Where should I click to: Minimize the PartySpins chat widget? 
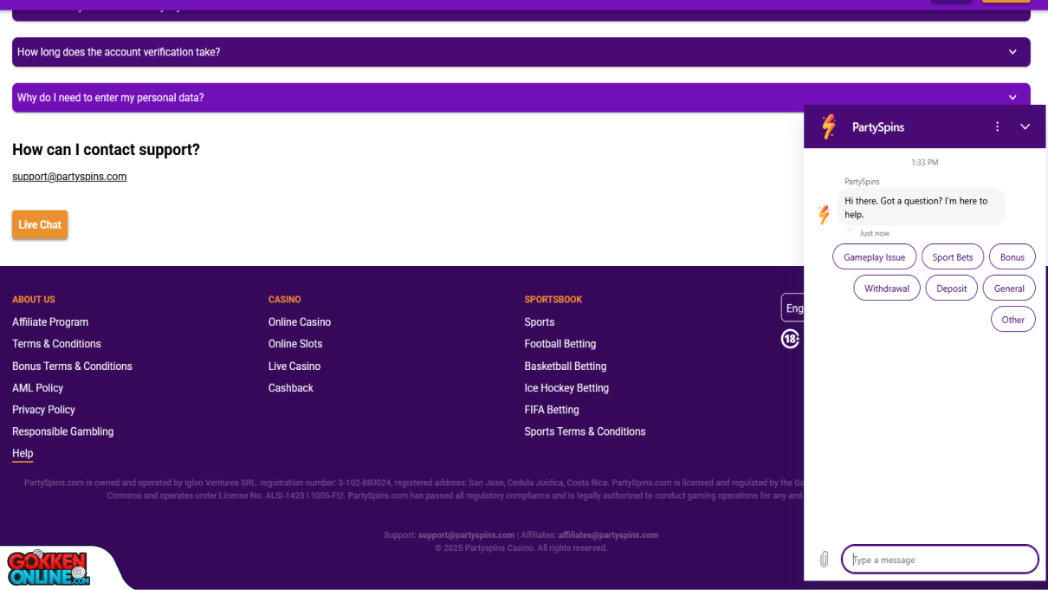[1025, 126]
